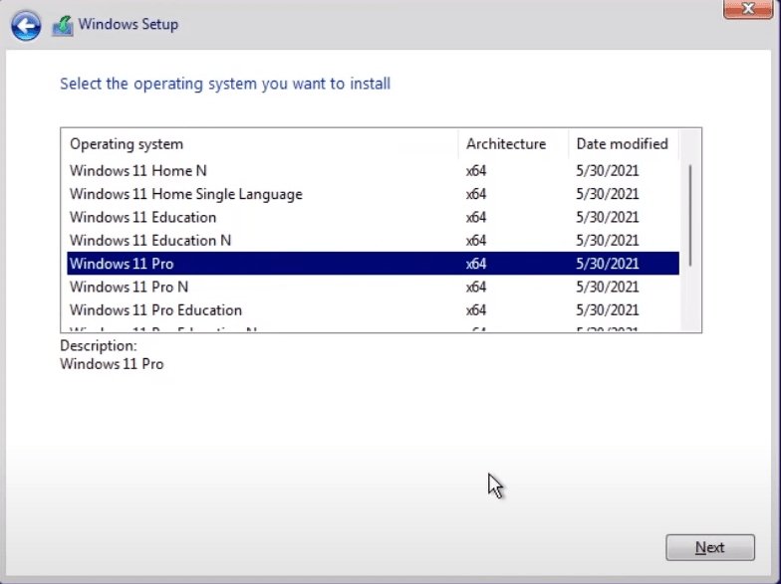Click 5/30/2021 date in Windows 11 Education N row
Image resolution: width=781 pixels, height=584 pixels.
click(x=608, y=241)
